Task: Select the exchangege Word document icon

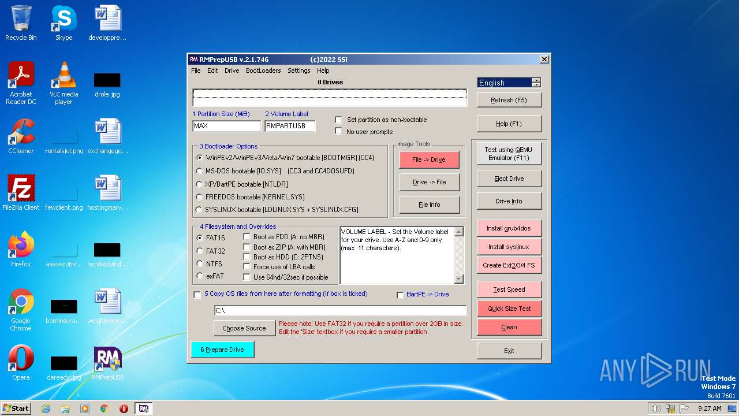Action: 107,136
